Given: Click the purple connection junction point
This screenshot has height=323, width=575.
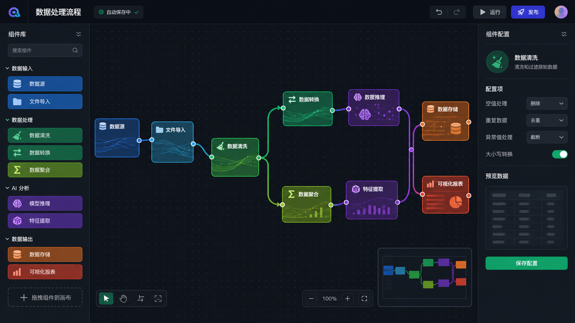Looking at the screenshot, I should click(x=411, y=150).
